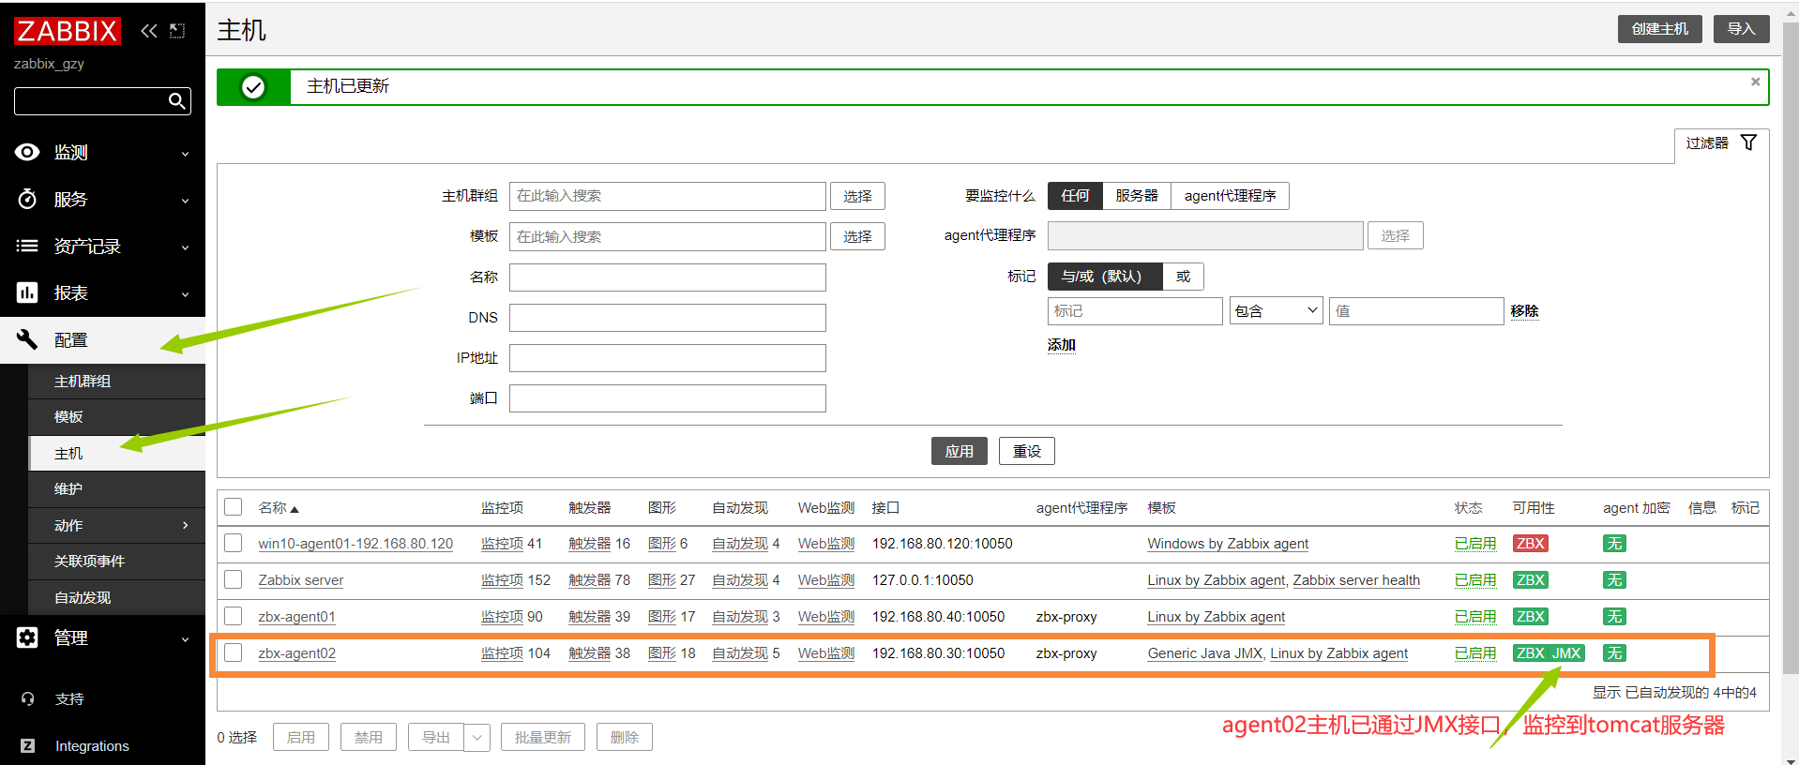This screenshot has height=765, width=1799.
Task: Open 主机 in sidebar
Action: point(116,454)
